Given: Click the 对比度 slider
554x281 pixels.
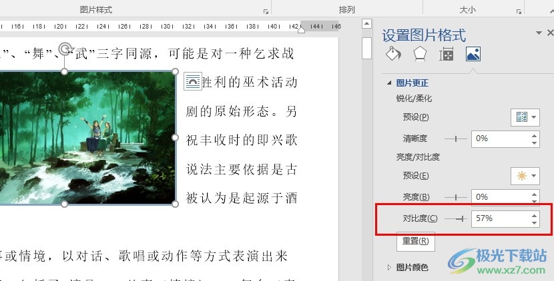Looking at the screenshot, I should pyautogui.click(x=456, y=219).
